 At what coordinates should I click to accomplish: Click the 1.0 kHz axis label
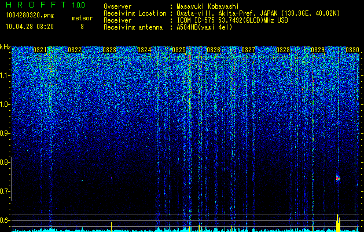point(5,104)
